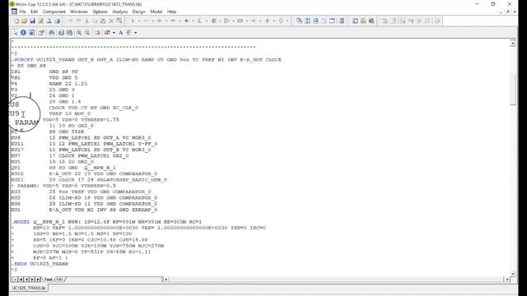Click the vertical scrollbar thumb
527x296 pixels.
point(513,90)
